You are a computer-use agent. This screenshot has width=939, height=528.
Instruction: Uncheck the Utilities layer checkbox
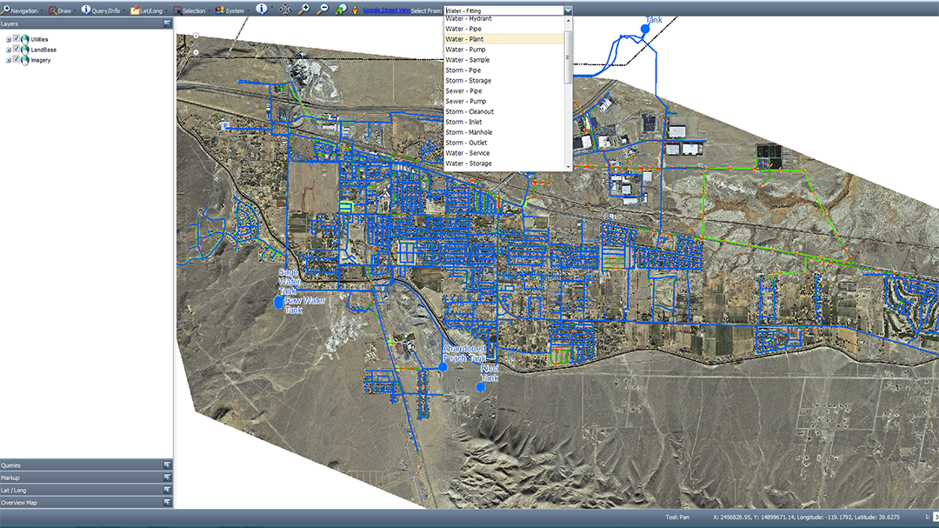click(x=17, y=38)
